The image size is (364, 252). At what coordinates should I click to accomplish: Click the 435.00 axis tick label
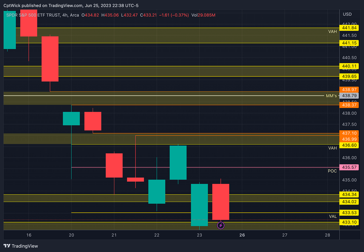click(x=349, y=180)
